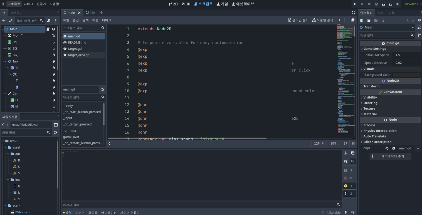Switch to the 게임 workspace

pyautogui.click(x=222, y=4)
